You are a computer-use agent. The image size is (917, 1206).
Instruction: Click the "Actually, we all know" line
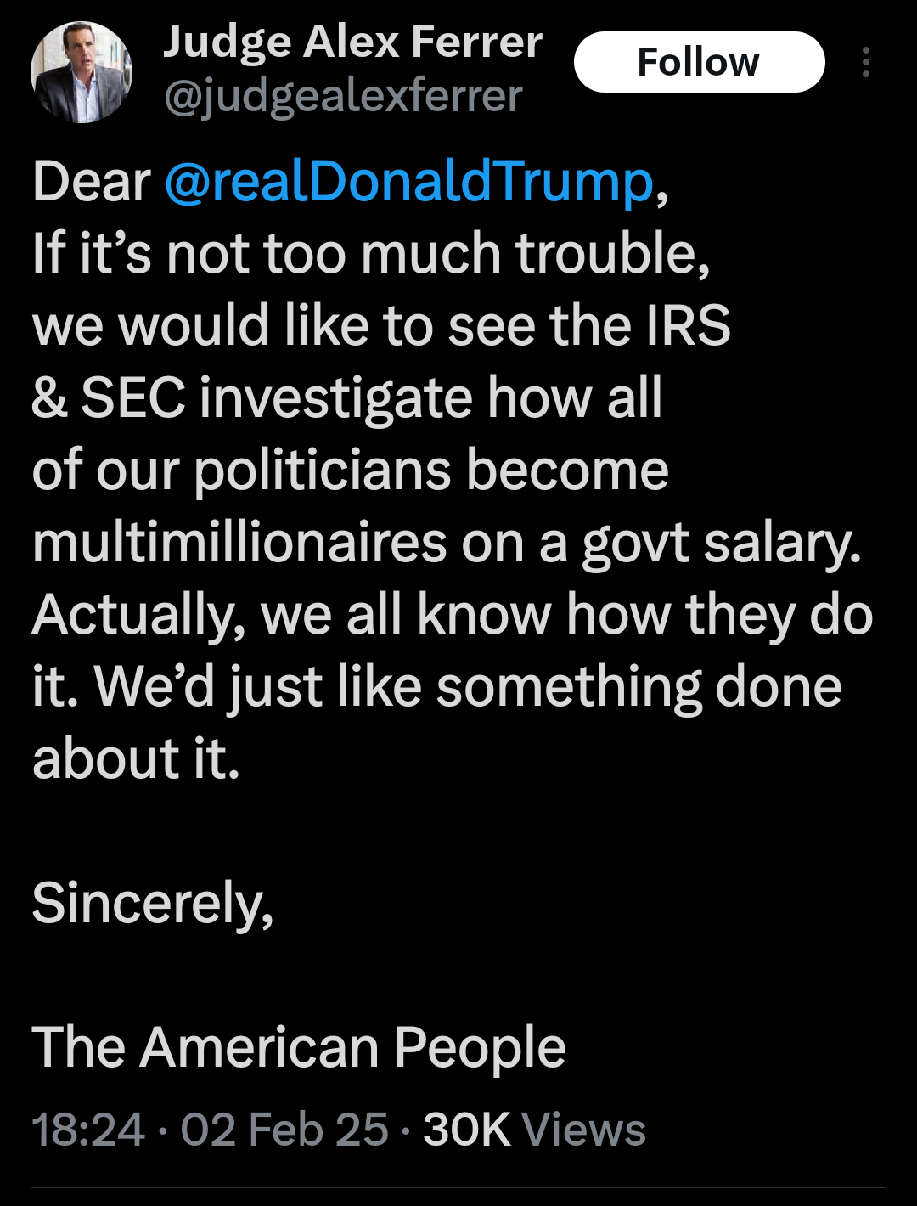[452, 614]
